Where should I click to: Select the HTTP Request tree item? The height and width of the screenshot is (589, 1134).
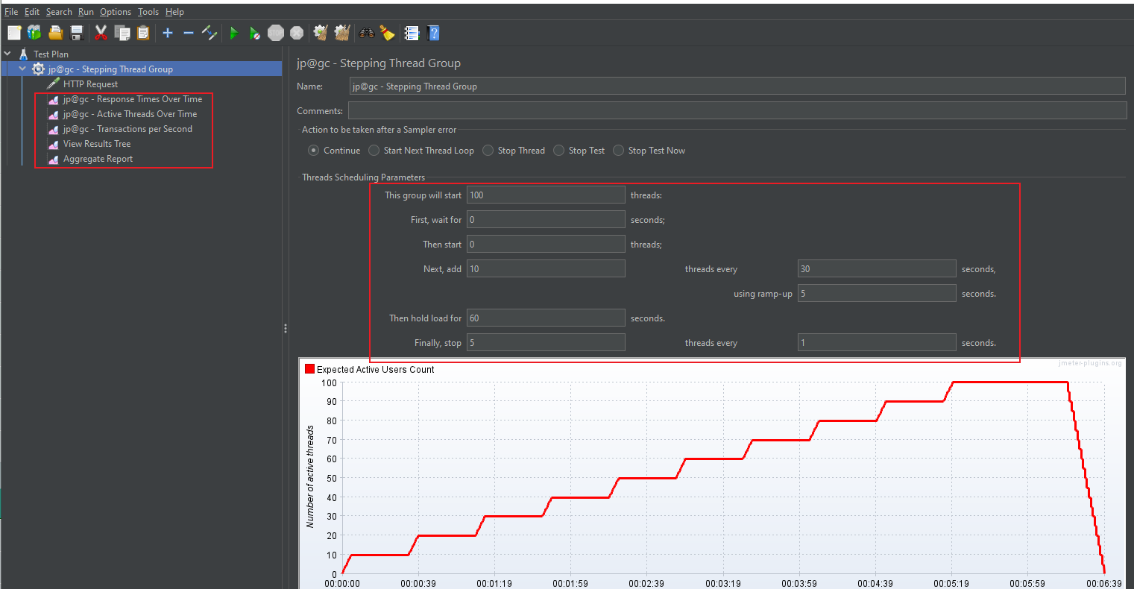click(90, 84)
